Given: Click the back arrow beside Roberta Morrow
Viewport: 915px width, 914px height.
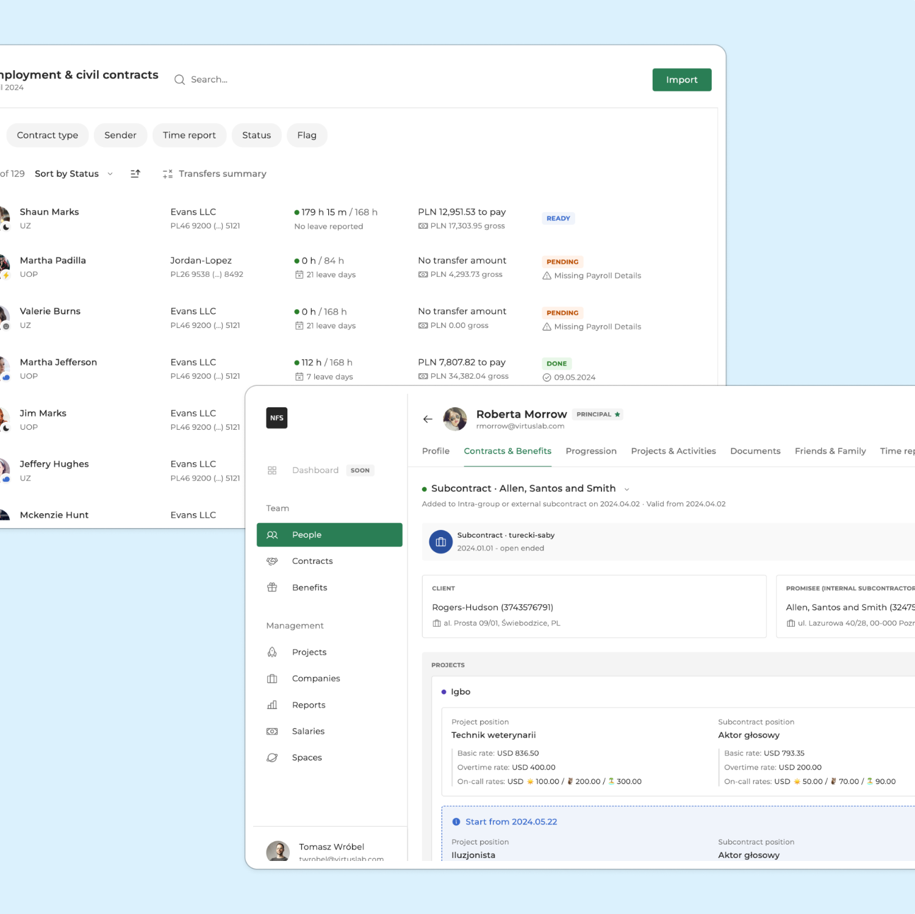Looking at the screenshot, I should pos(428,419).
